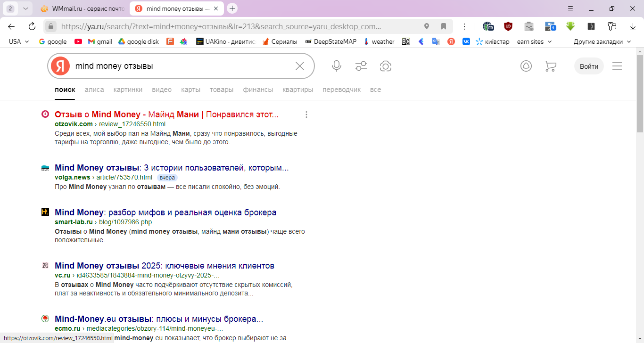Open the browser extensions puzzle icon
Screen dimensions: 644x343
(612, 26)
